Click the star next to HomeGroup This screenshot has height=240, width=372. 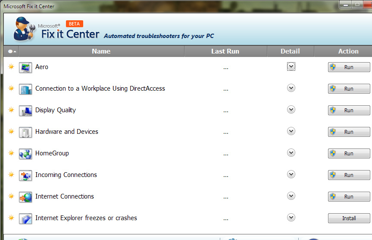[11, 152]
